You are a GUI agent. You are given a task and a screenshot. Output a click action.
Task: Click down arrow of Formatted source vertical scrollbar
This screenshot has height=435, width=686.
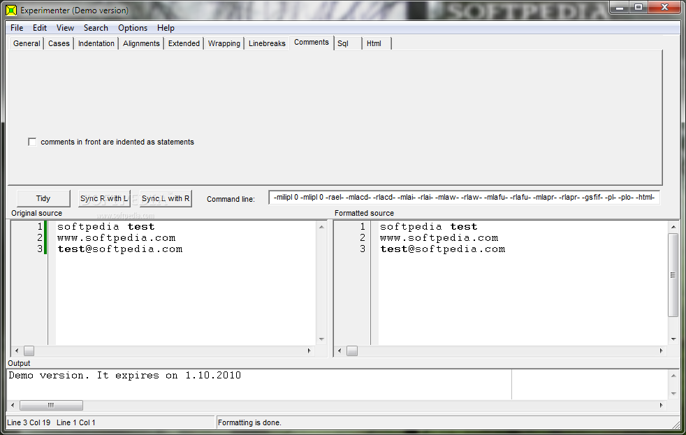click(x=673, y=339)
